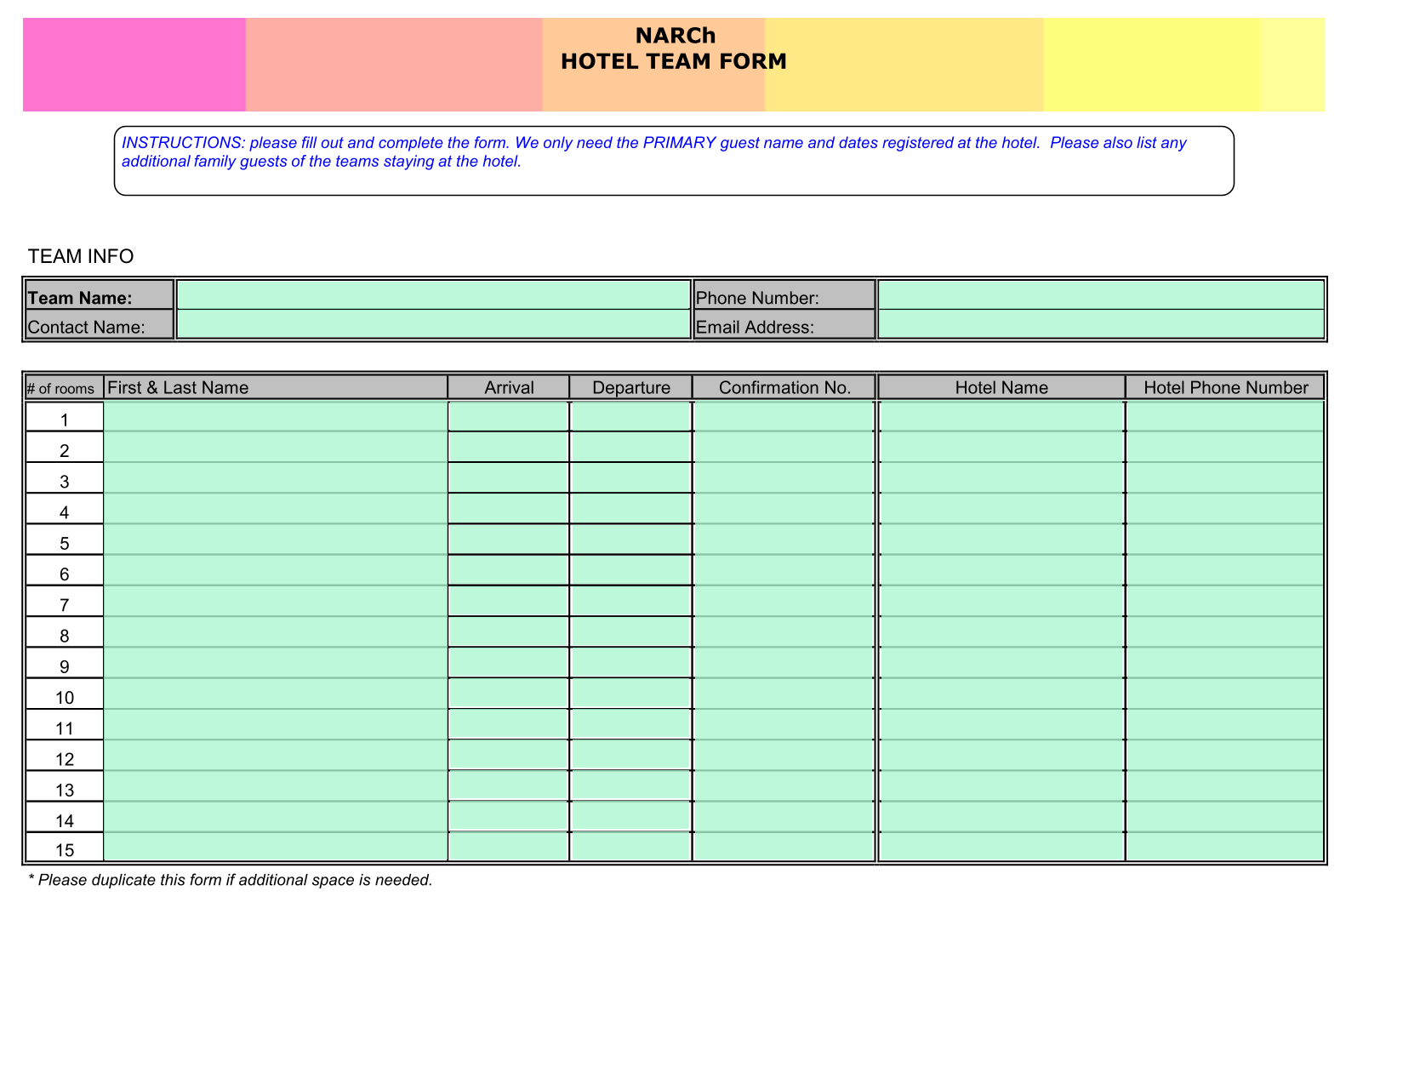
Task: Click the Arrival field in row 2
Action: point(508,447)
